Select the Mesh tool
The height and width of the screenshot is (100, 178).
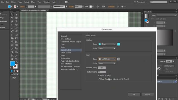[12, 45]
